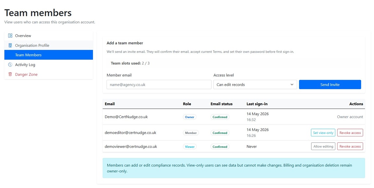Screen dimensions: 374x188
Task: Allow editing for demoviewer@certnudge.co.uk
Action: (x=323, y=146)
